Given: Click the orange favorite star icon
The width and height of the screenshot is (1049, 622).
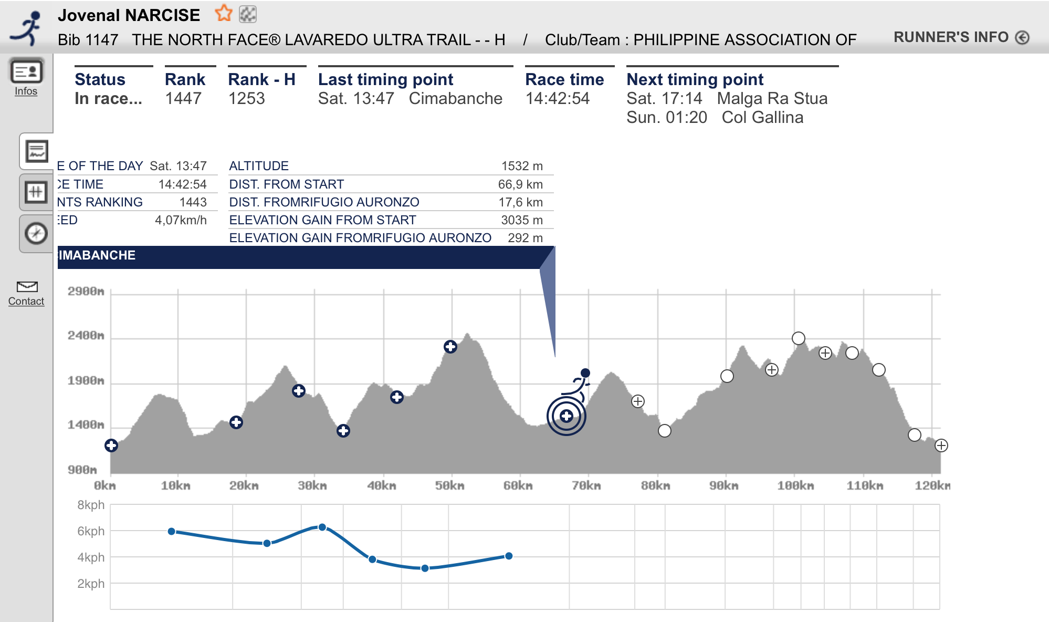Looking at the screenshot, I should [x=224, y=13].
